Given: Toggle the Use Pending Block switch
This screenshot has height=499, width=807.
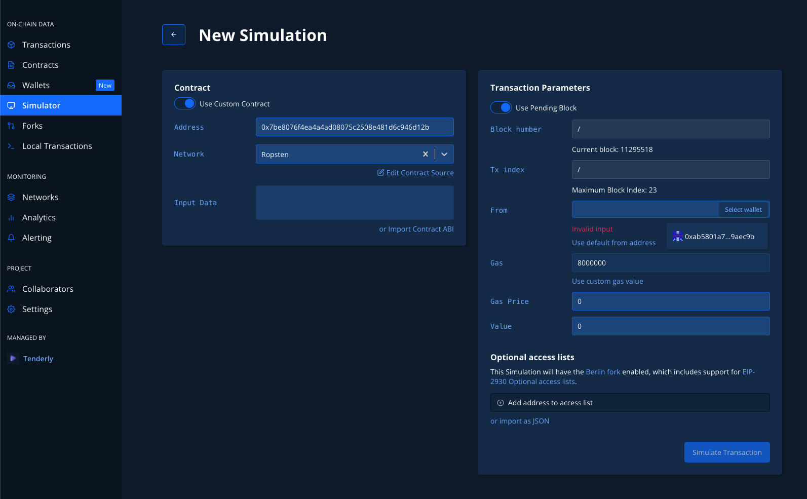Looking at the screenshot, I should click(x=501, y=107).
